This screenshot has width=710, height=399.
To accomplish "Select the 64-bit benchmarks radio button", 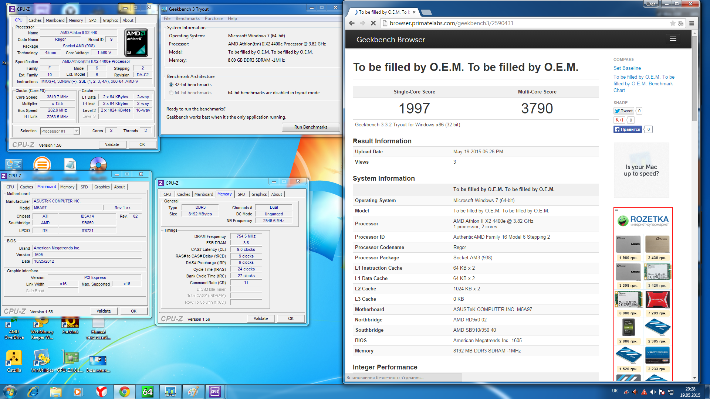I will (171, 93).
